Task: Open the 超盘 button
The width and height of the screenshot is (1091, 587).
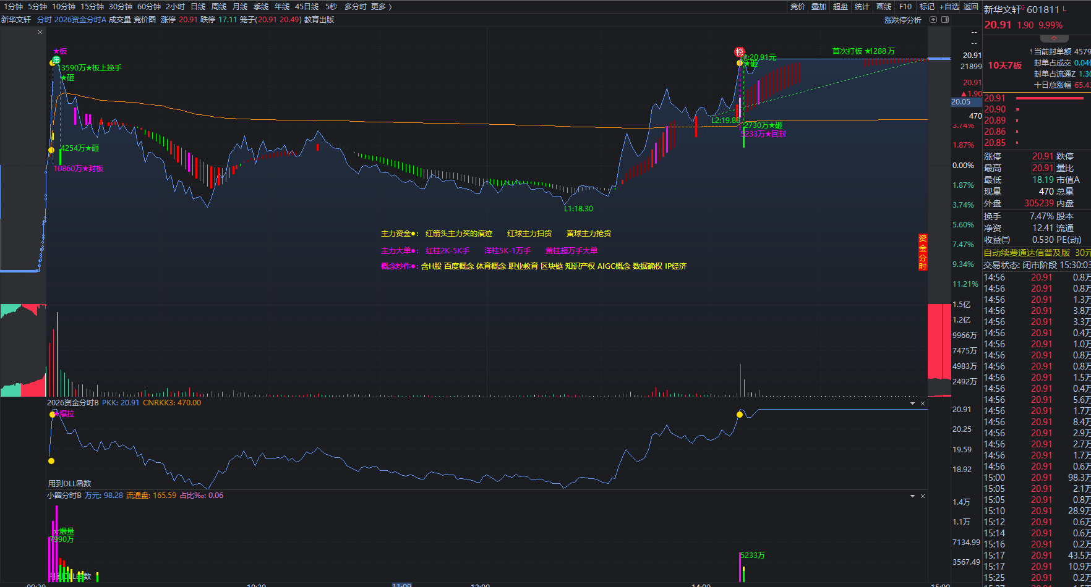Action: pyautogui.click(x=841, y=6)
